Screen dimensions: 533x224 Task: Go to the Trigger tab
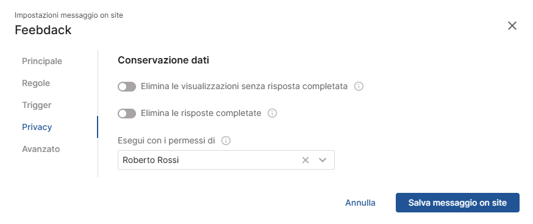click(x=37, y=105)
